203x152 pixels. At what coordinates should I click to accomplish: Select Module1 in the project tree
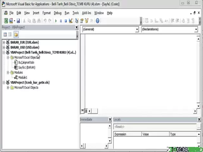tap(23, 77)
